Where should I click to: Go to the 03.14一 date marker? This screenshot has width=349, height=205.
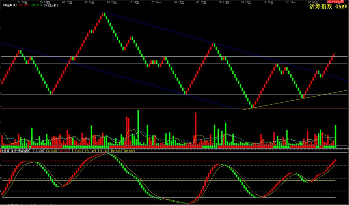[x=156, y=2]
